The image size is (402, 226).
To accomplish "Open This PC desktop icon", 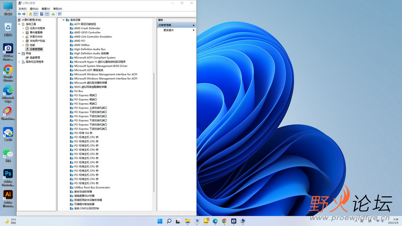I will pos(8,9).
